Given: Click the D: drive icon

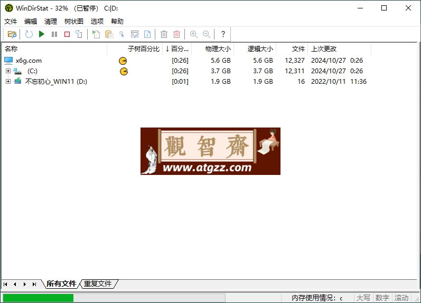Looking at the screenshot, I should pos(18,81).
